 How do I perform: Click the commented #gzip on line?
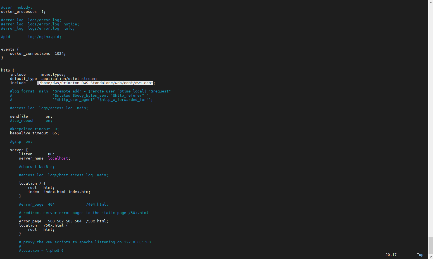pyautogui.click(x=21, y=141)
